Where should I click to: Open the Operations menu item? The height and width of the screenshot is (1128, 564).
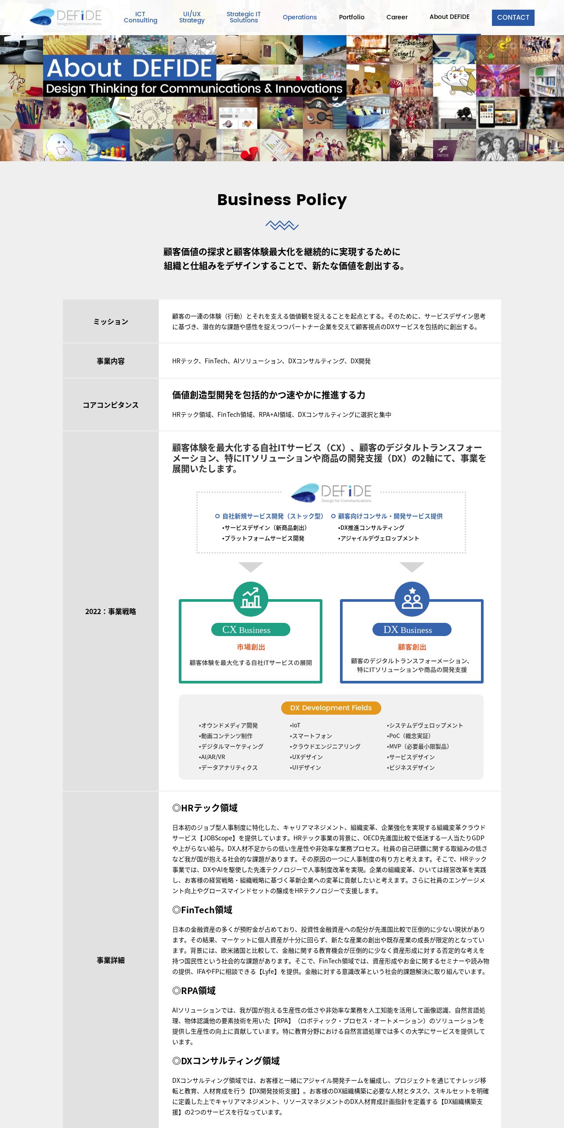(x=300, y=17)
